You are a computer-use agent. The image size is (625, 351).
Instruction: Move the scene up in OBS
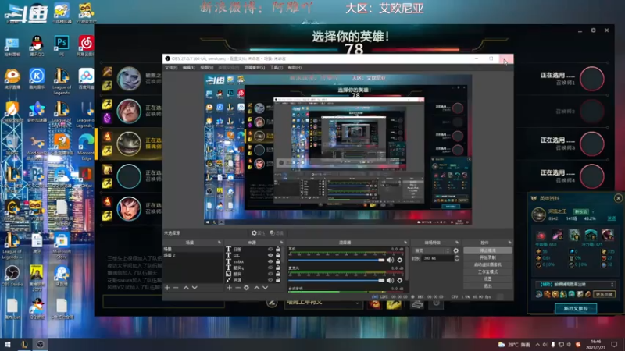coord(186,288)
